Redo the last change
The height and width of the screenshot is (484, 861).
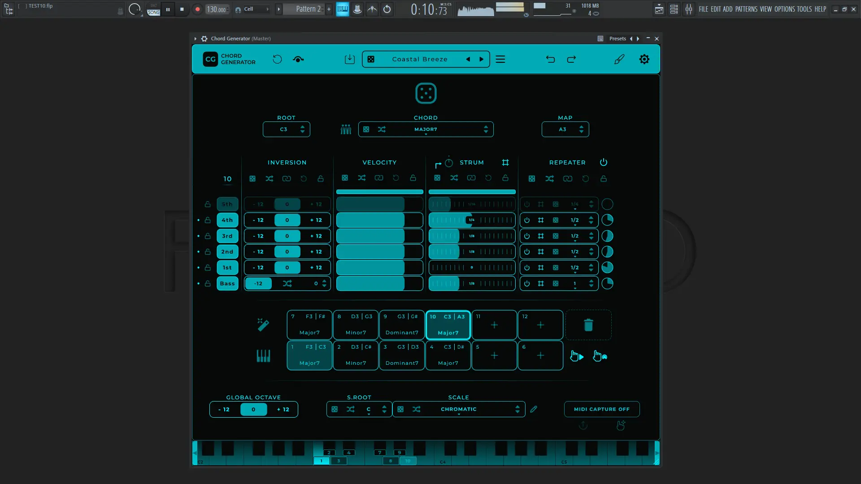coord(571,59)
